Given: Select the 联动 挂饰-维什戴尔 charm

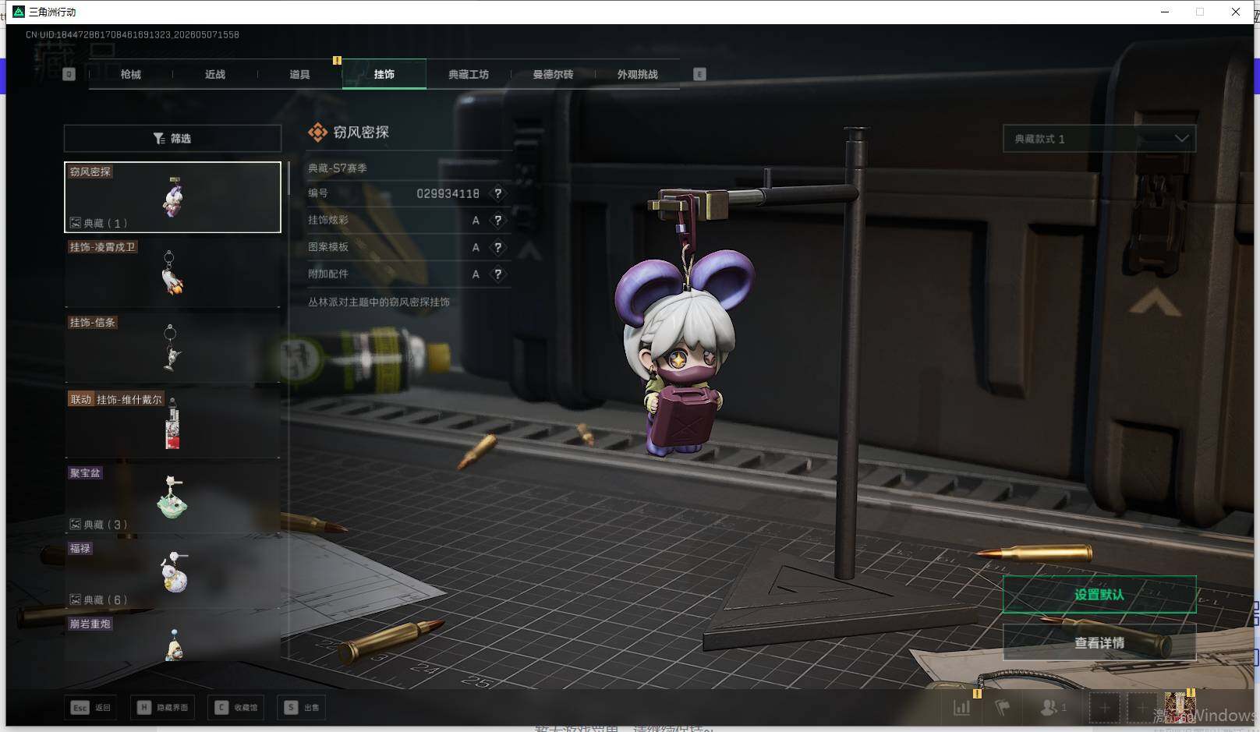Looking at the screenshot, I should tap(172, 423).
